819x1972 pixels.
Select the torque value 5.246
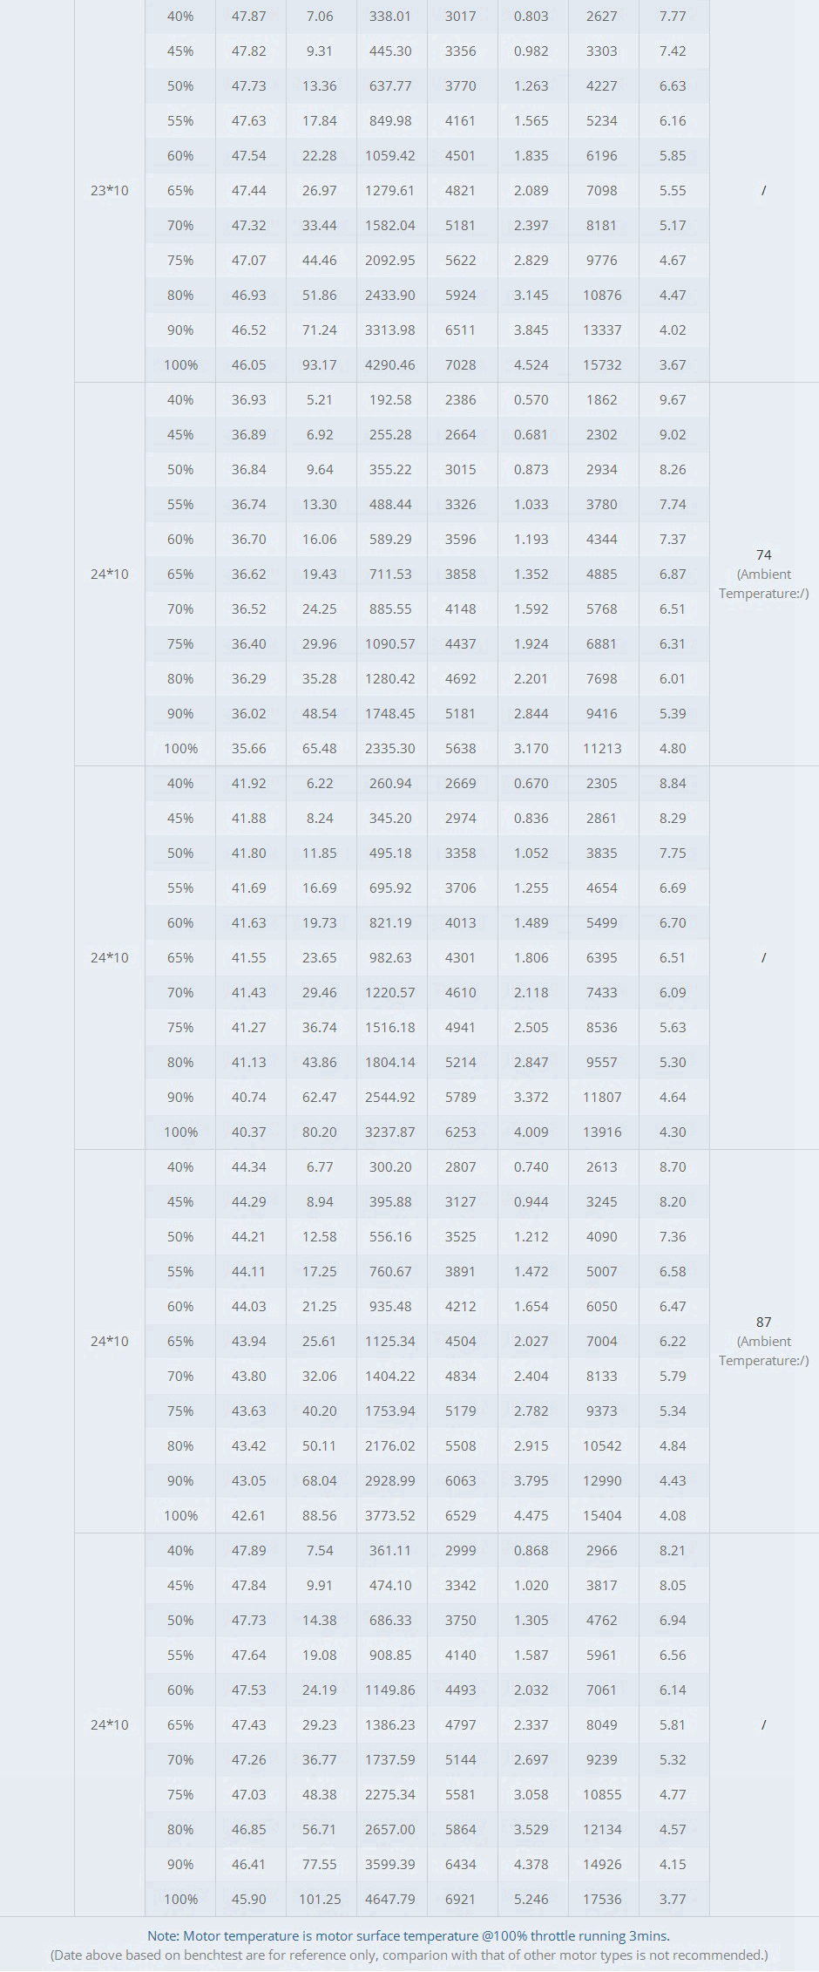point(531,1899)
